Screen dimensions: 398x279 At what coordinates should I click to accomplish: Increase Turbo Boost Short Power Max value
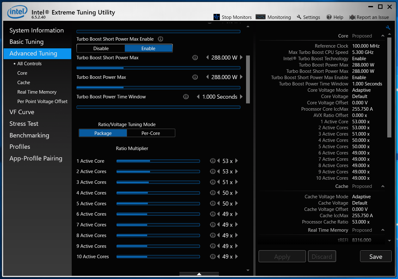point(241,58)
